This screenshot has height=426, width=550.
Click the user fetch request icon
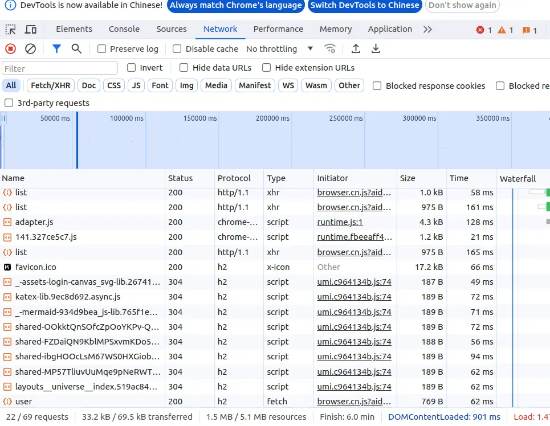(x=7, y=402)
